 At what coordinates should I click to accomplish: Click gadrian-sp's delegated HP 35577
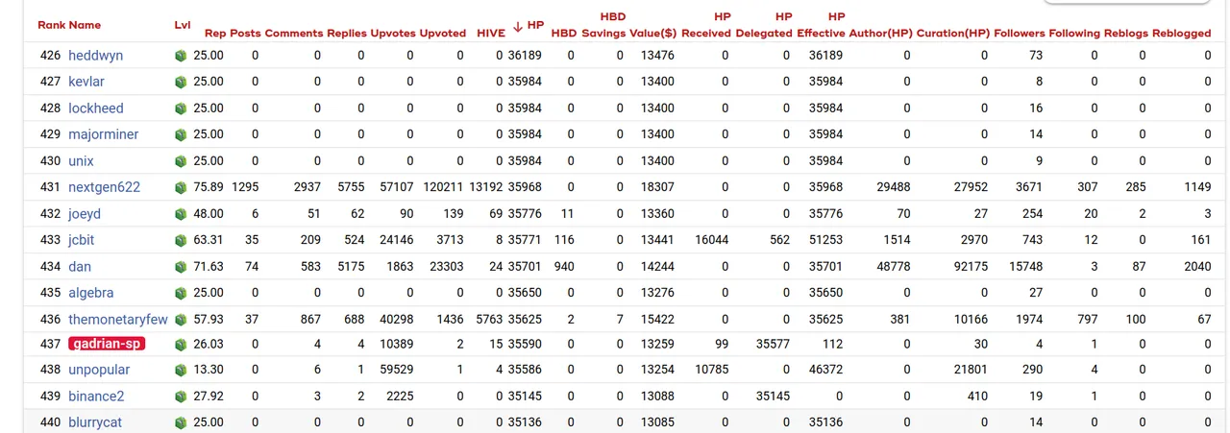[x=773, y=344]
